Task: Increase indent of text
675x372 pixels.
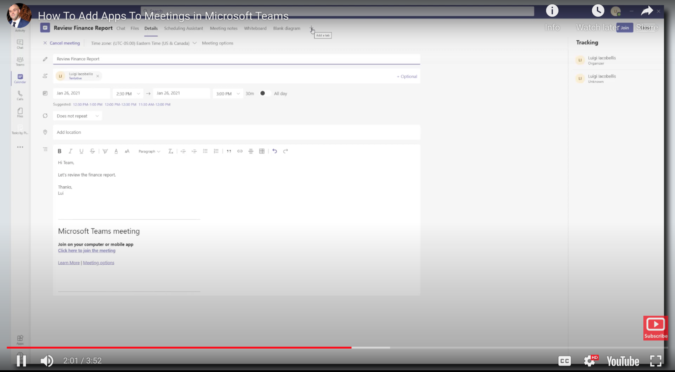Action: point(194,151)
